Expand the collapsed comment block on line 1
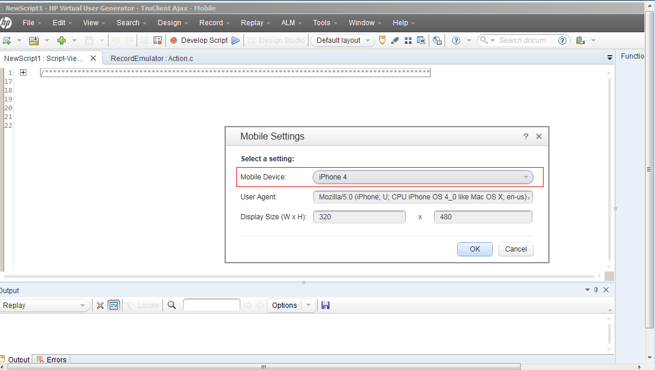Viewport: 655px width, 370px height. (23, 72)
